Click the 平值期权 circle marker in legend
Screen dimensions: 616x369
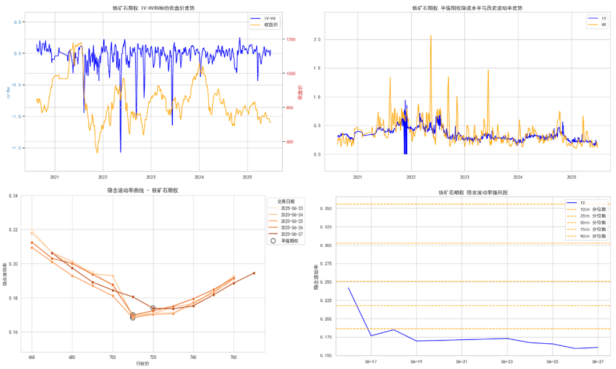pos(273,240)
